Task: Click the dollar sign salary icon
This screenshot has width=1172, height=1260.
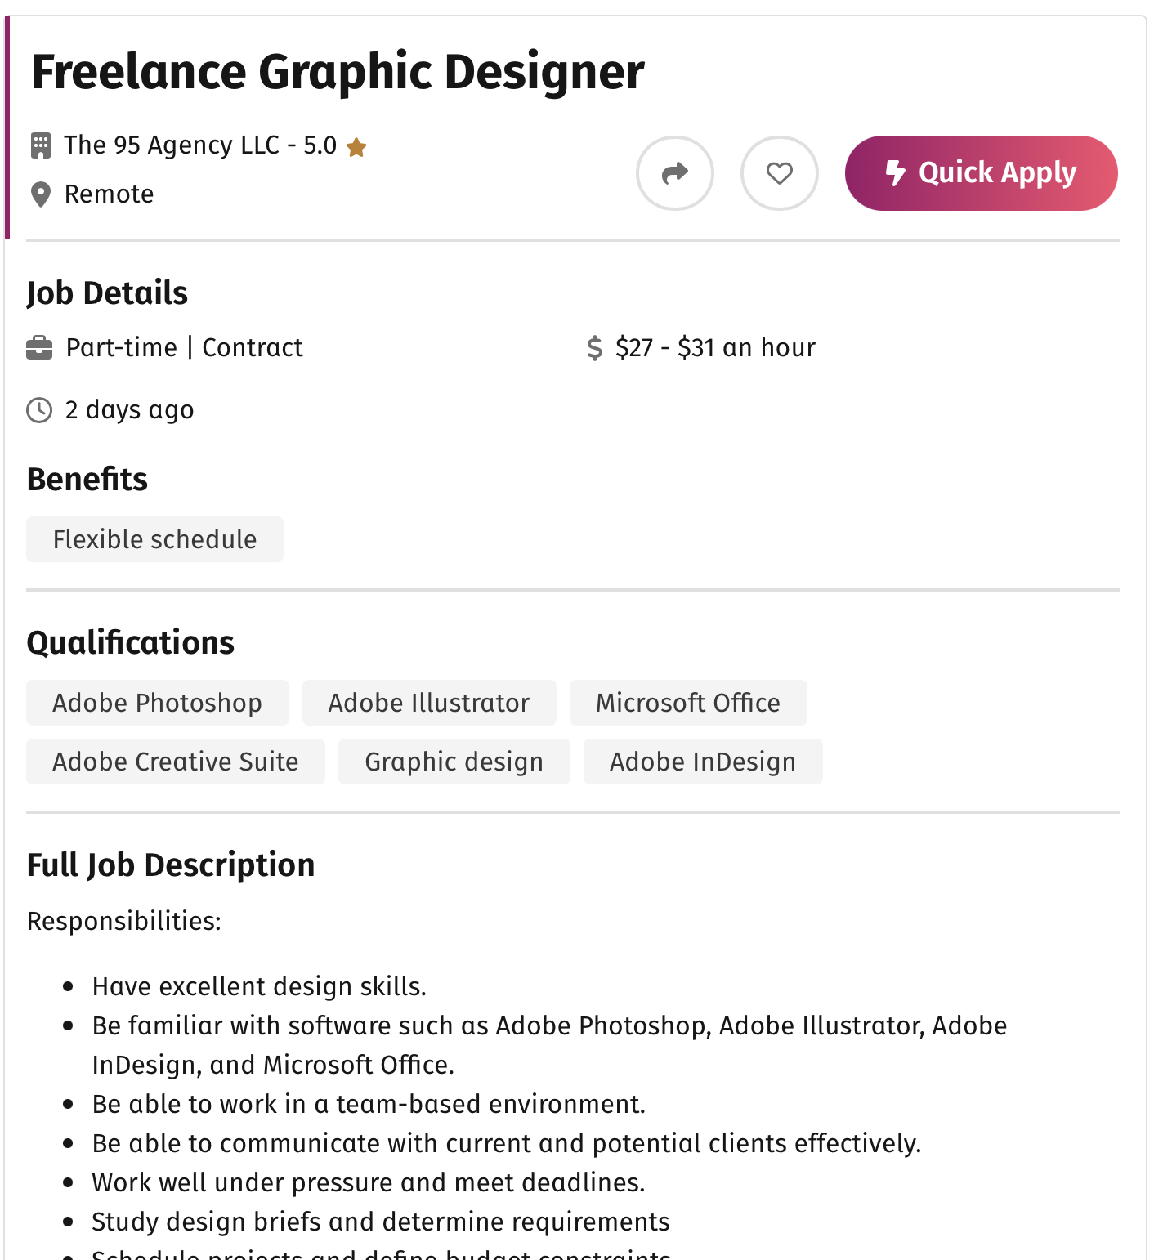Action: 594,348
